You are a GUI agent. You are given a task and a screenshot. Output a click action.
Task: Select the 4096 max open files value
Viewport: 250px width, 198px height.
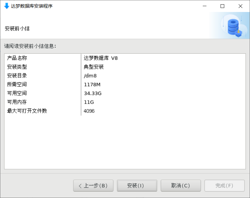point(89,111)
